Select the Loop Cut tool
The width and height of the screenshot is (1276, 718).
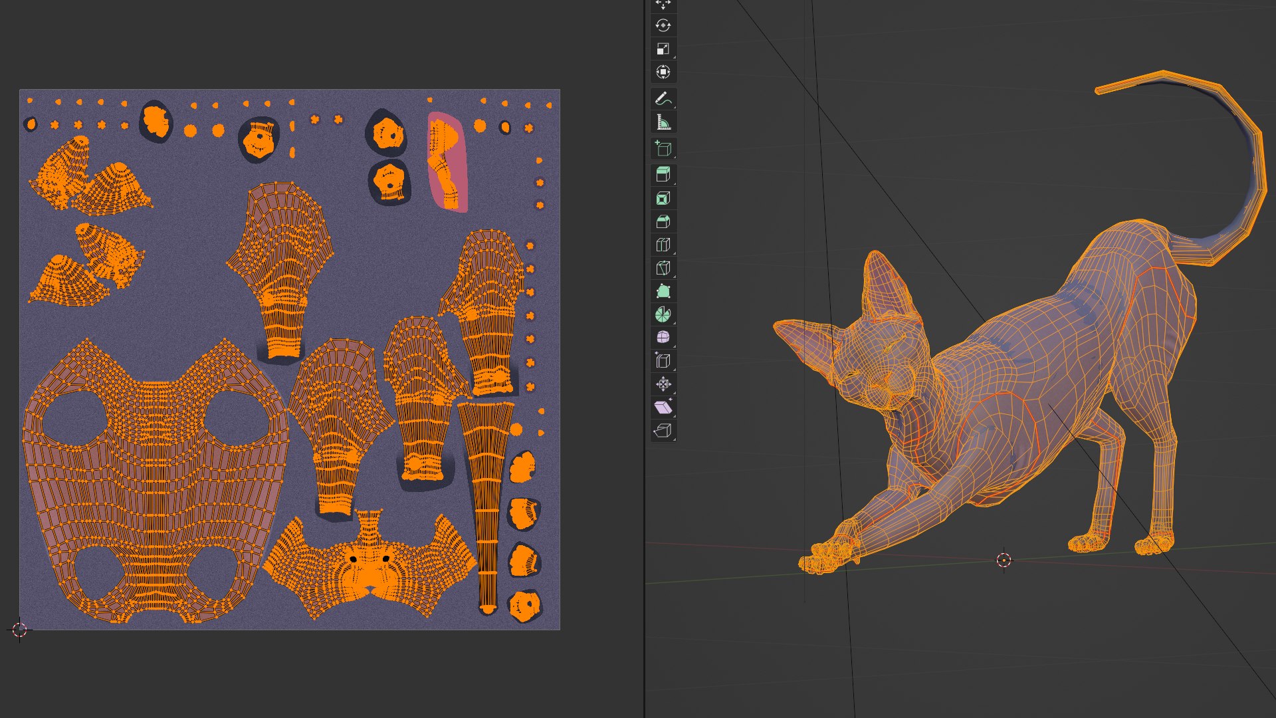pyautogui.click(x=663, y=245)
